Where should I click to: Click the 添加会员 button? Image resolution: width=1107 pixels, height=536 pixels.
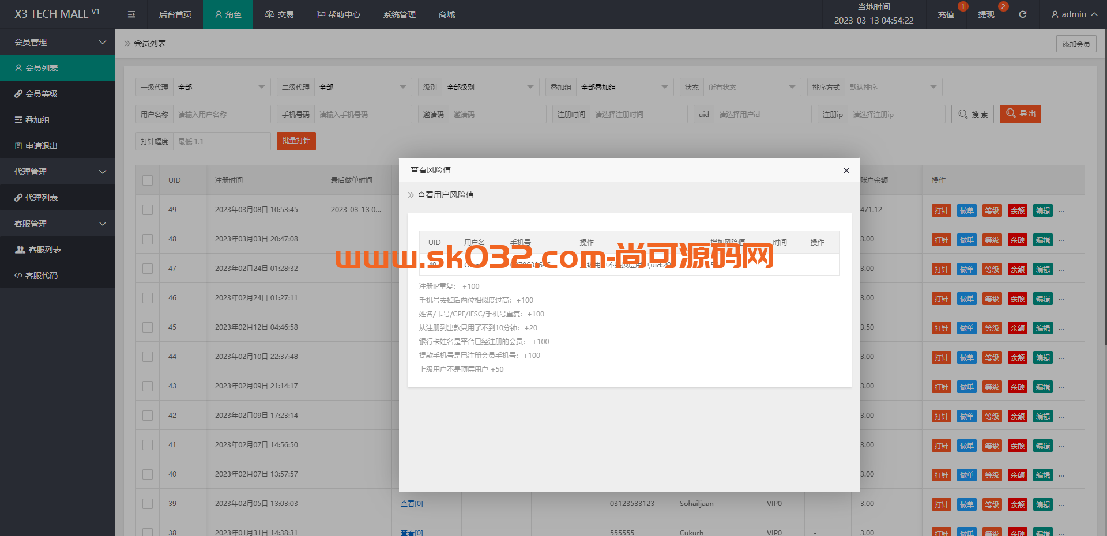[1076, 44]
